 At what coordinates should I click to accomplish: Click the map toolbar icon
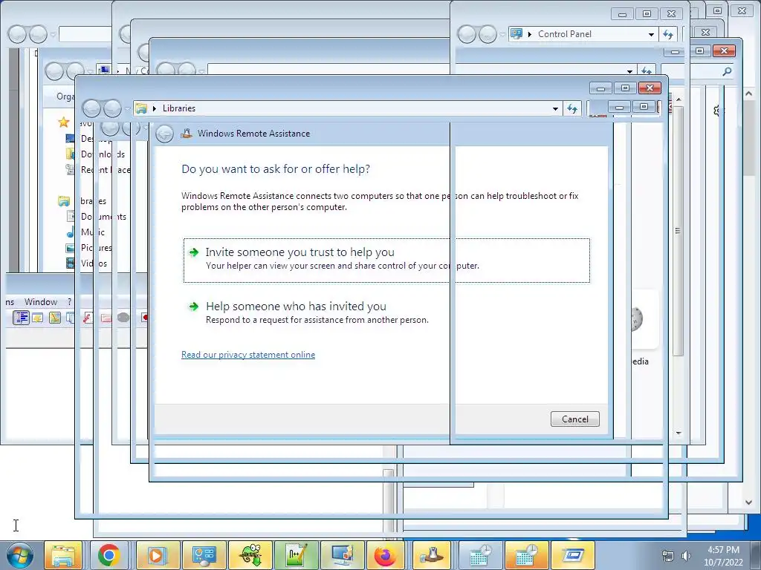point(55,318)
